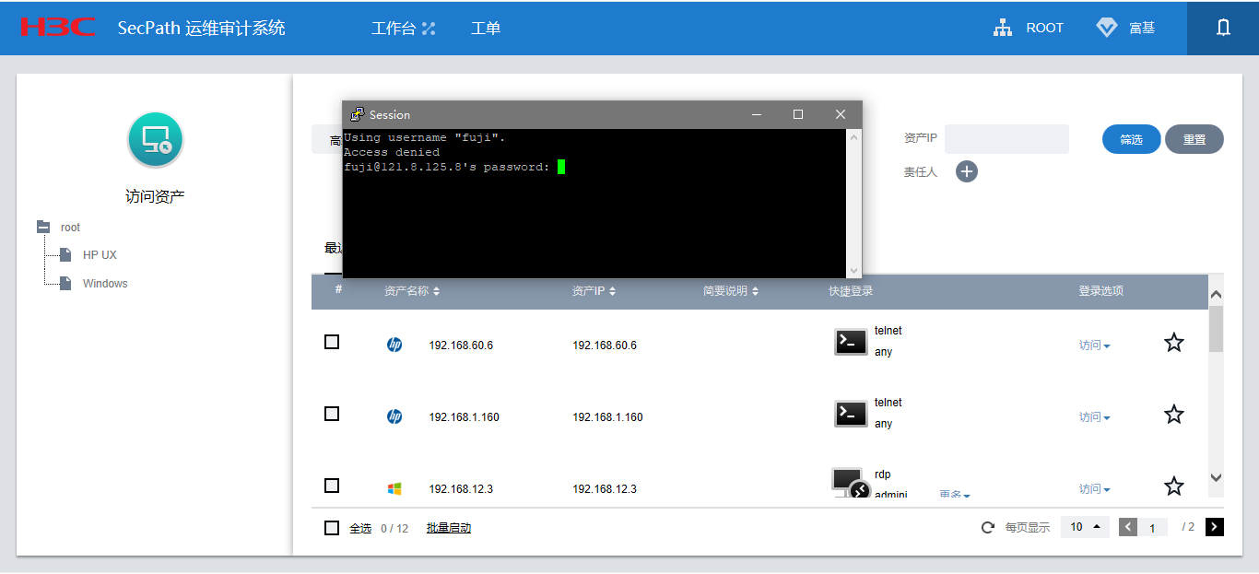Click the 批量启动 link
The height and width of the screenshot is (574, 1259).
[x=449, y=528]
